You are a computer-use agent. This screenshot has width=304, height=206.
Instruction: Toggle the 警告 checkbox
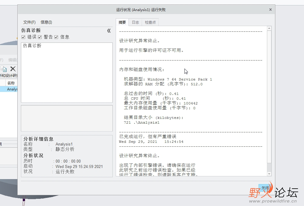(x=40, y=37)
